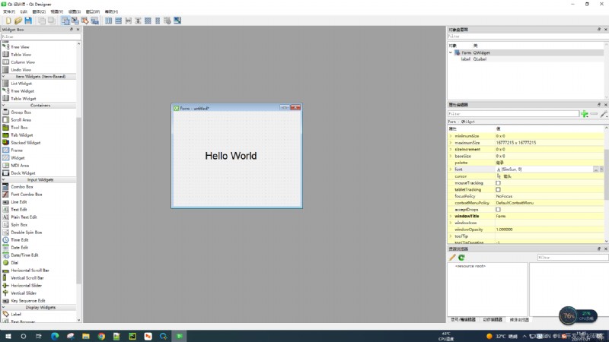The height and width of the screenshot is (342, 609).
Task: Select the Edit Widgets mode icon
Action: point(65,21)
